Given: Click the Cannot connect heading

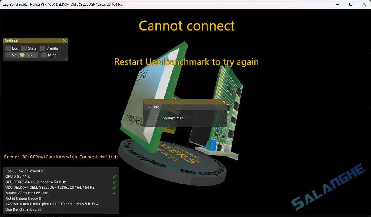Looking at the screenshot, I should [x=186, y=26].
